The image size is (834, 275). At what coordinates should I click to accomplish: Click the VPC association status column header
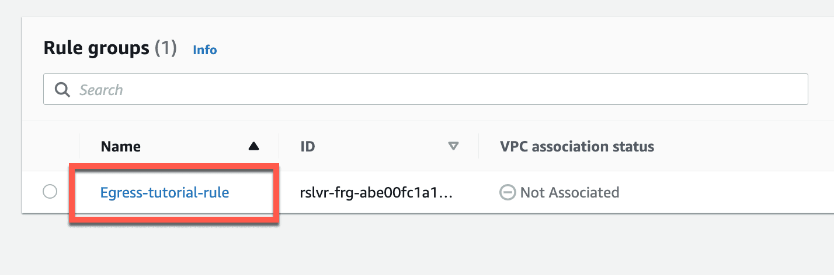[x=577, y=146]
